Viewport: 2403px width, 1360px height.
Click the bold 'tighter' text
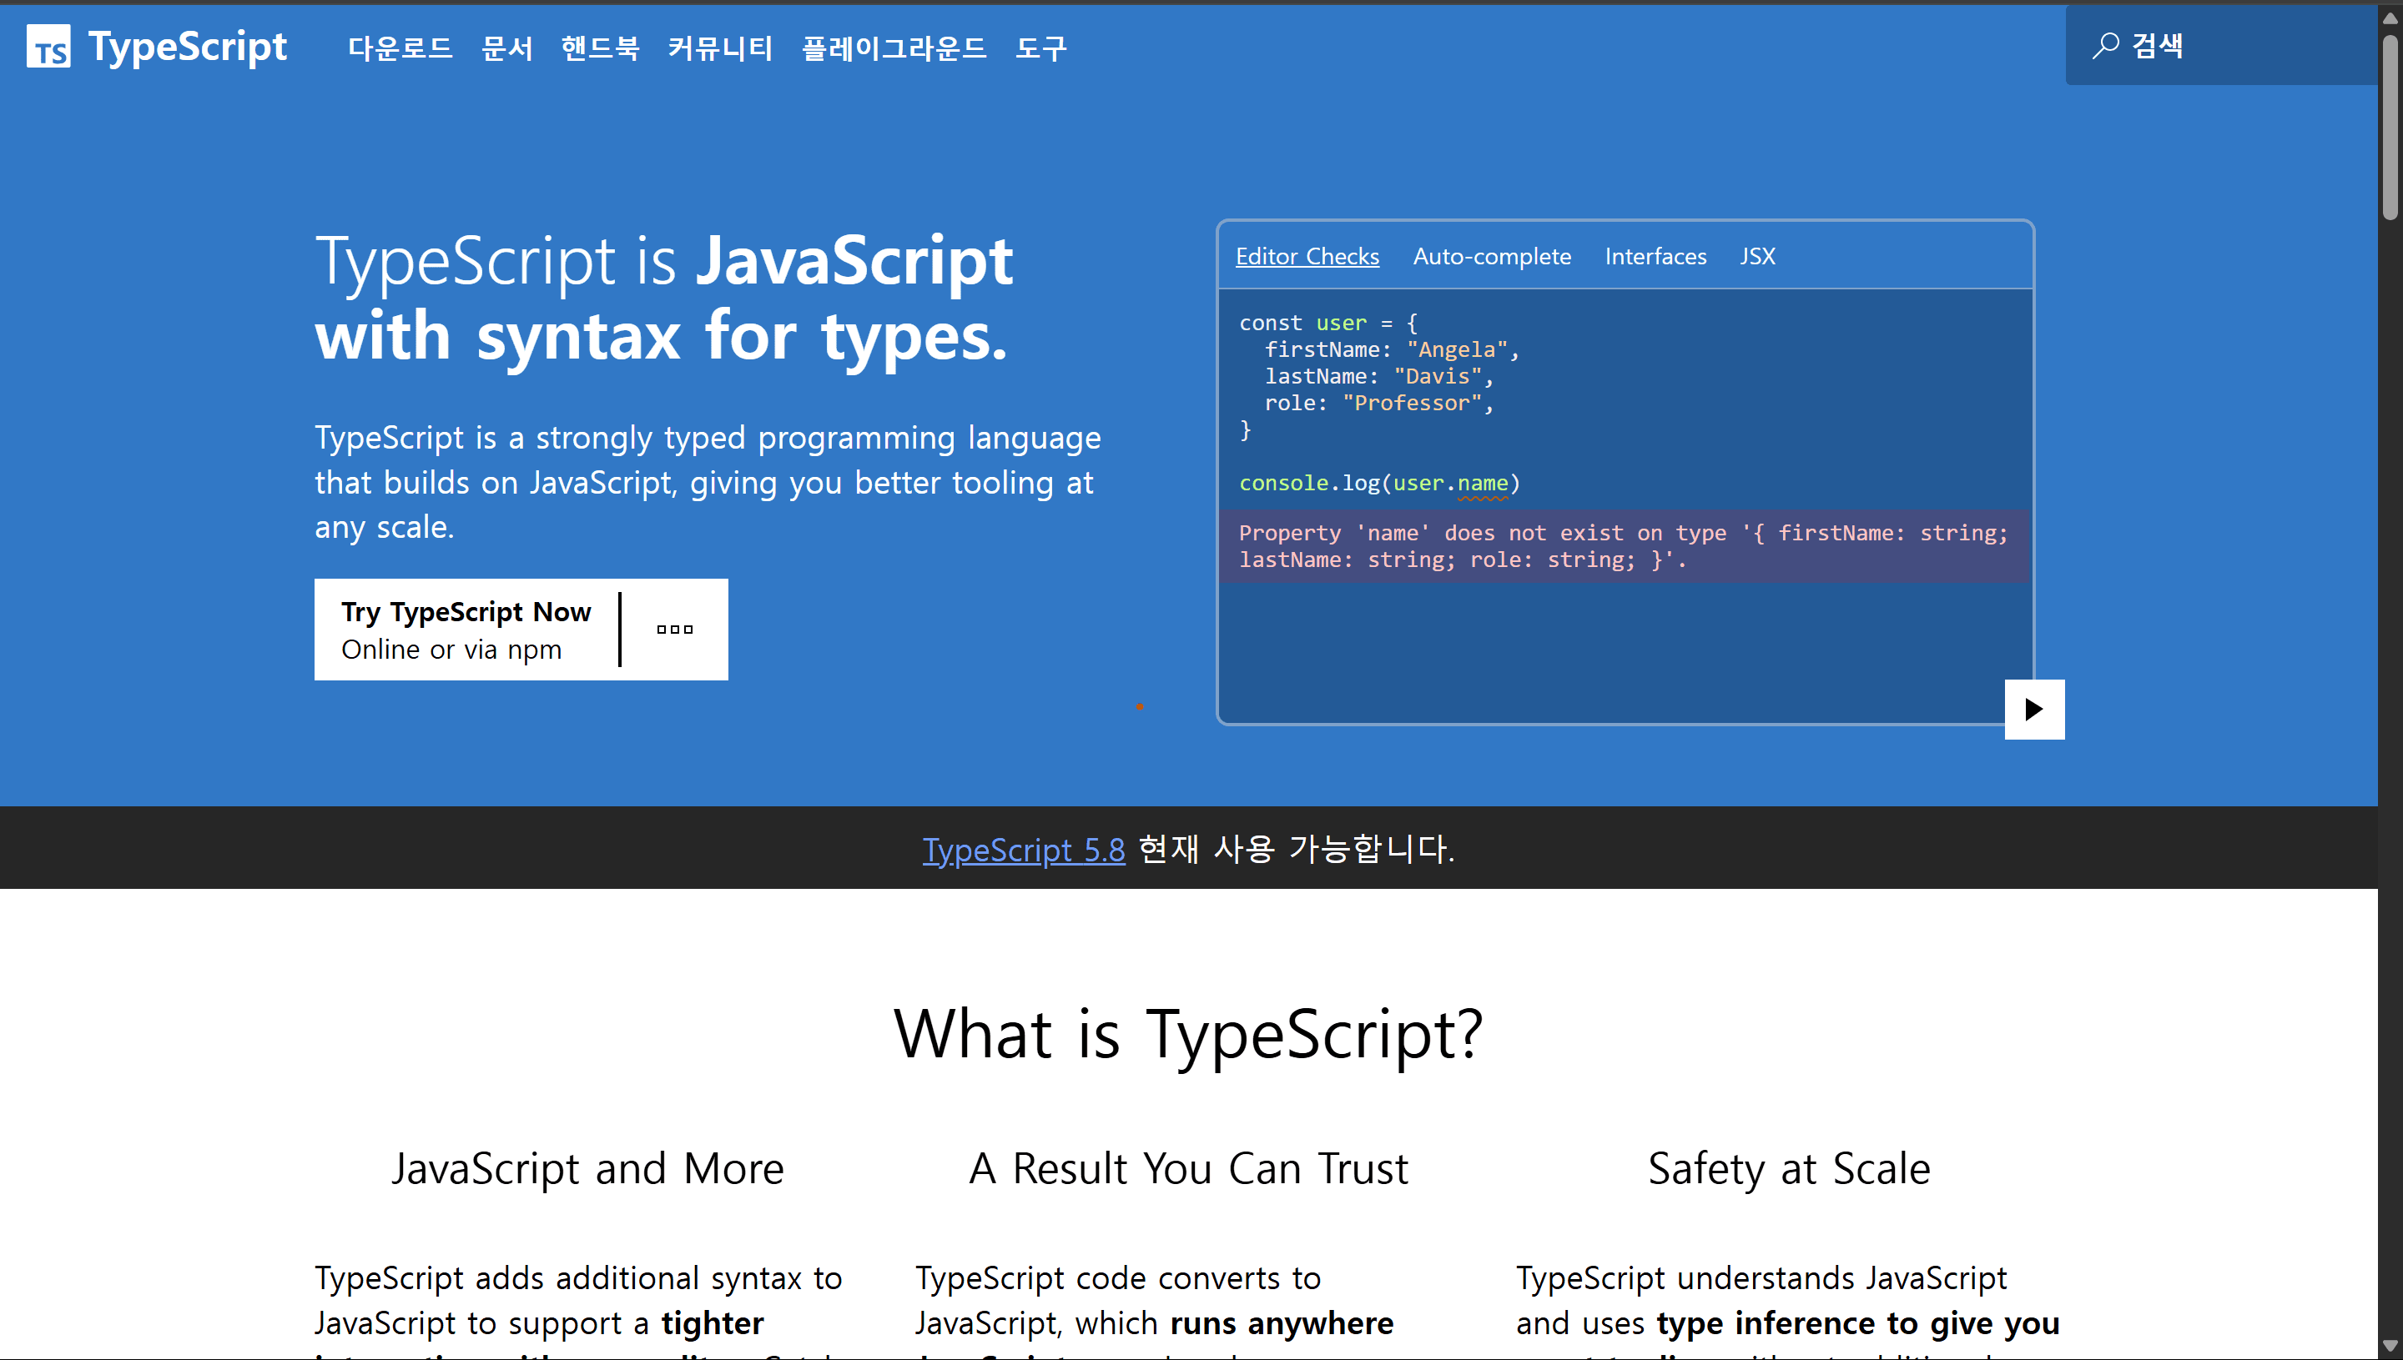[713, 1323]
